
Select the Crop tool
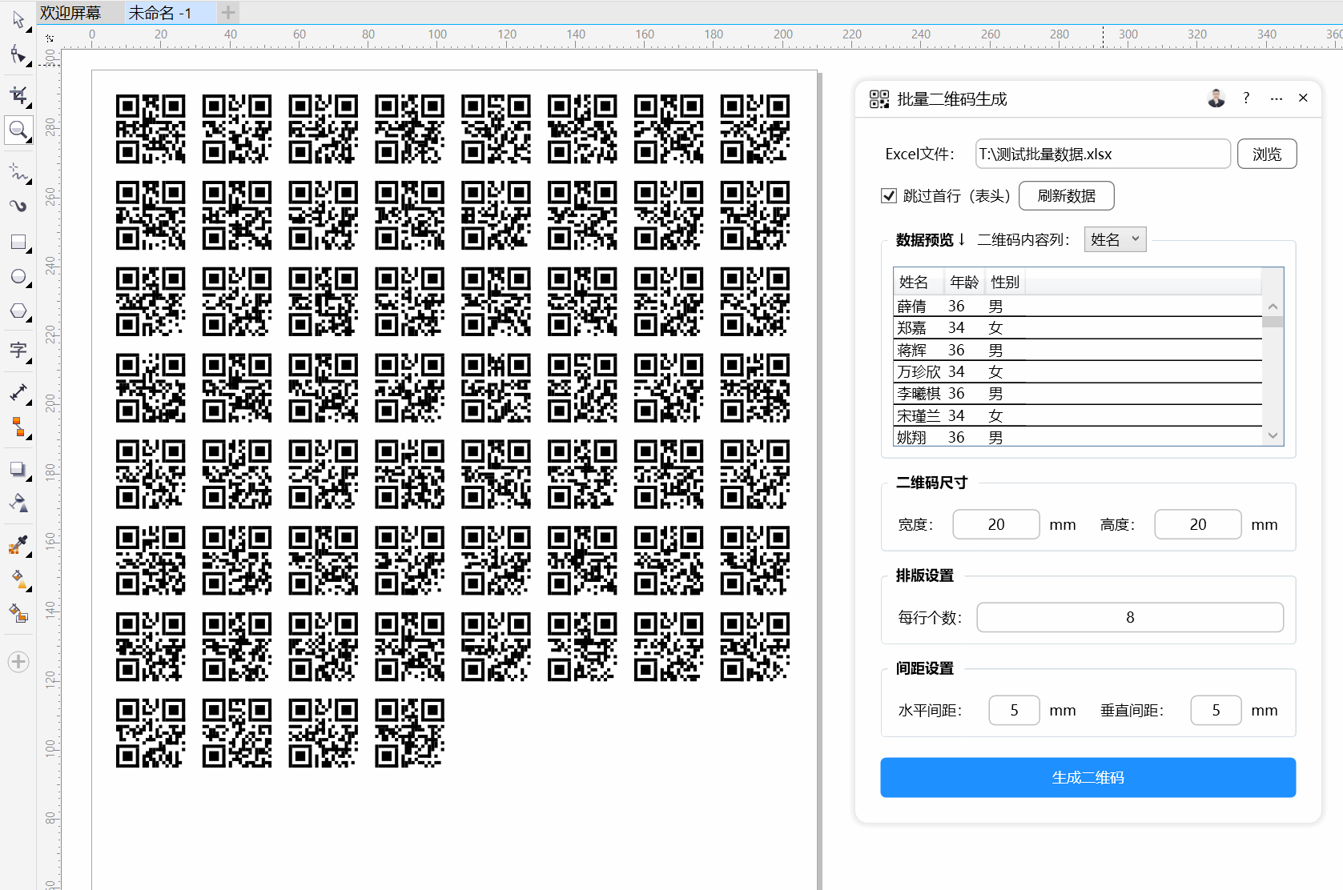18,95
